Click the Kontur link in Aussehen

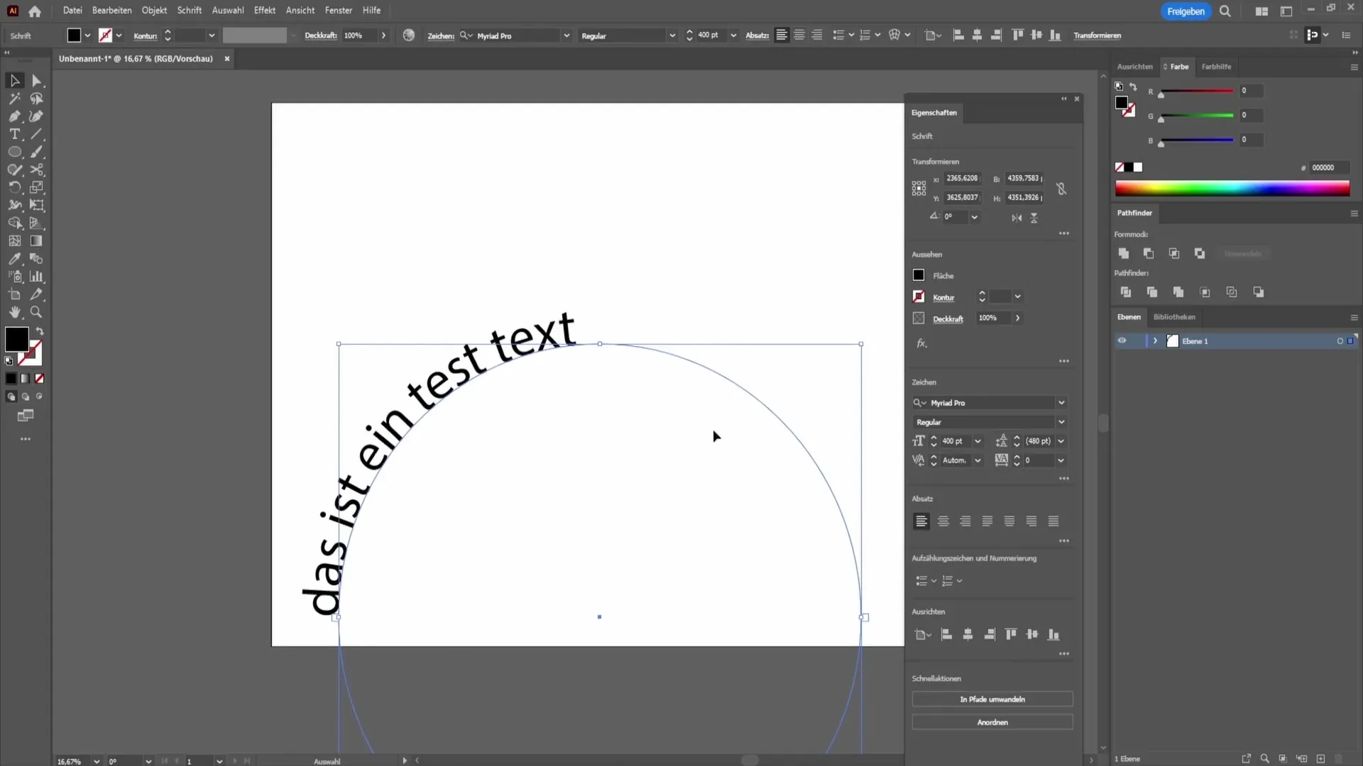(x=943, y=298)
